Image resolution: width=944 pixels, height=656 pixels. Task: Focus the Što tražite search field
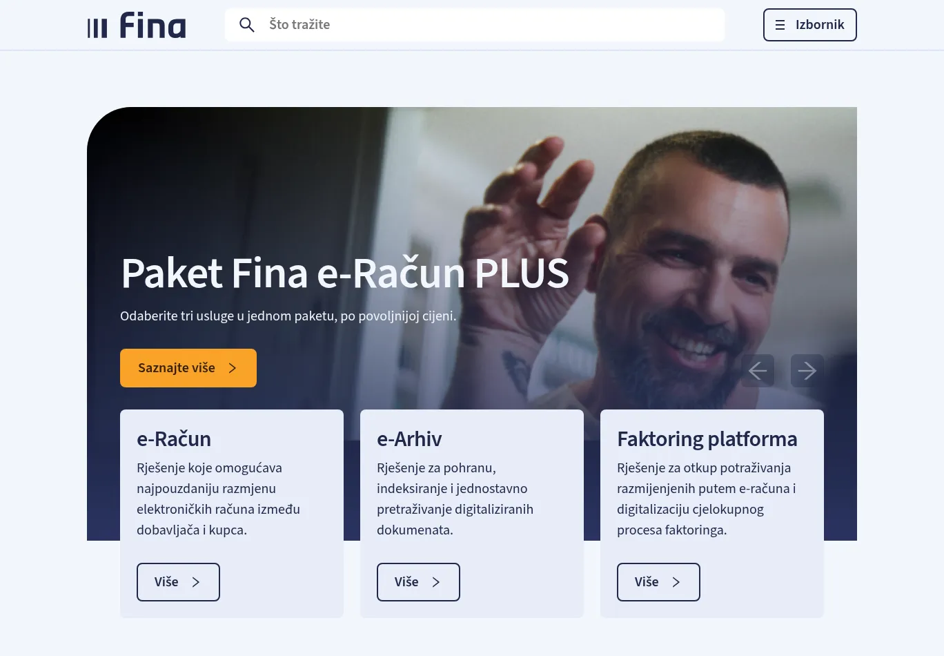point(475,25)
